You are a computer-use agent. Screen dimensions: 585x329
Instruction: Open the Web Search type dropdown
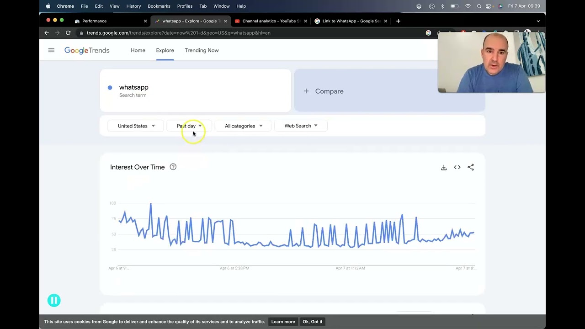[x=301, y=126]
